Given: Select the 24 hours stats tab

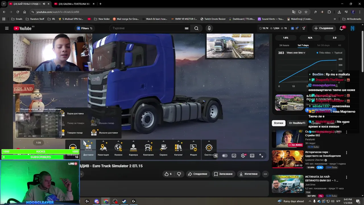Looking at the screenshot, I should (284, 45).
